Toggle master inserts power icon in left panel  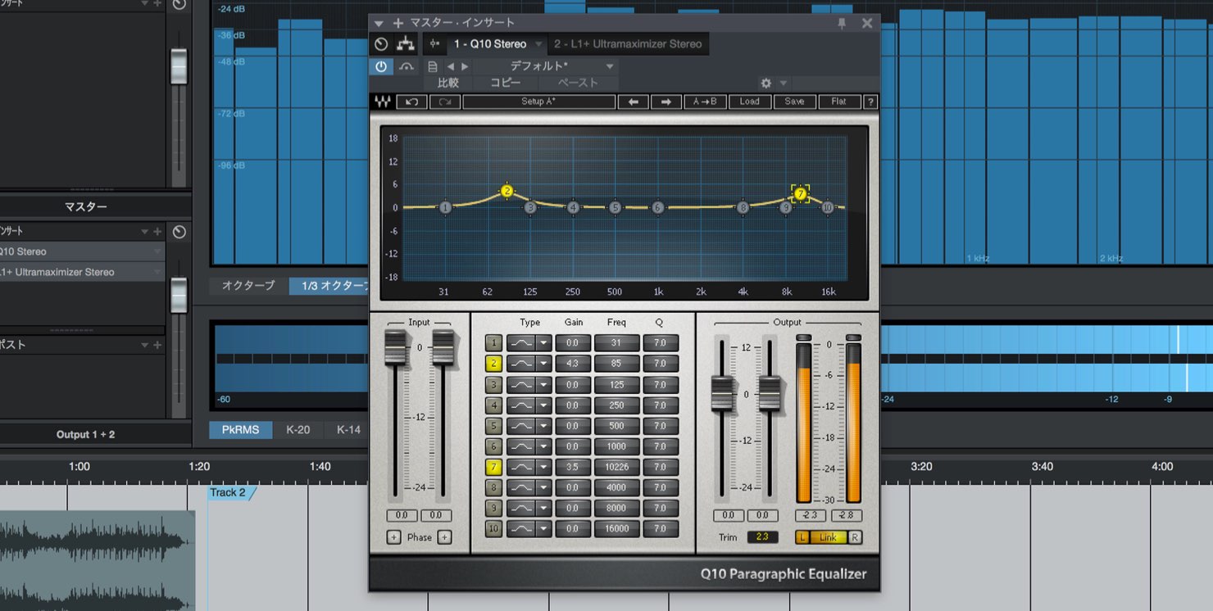pyautogui.click(x=179, y=232)
